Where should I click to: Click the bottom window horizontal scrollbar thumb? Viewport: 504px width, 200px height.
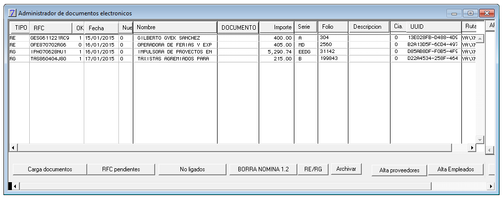225,186
